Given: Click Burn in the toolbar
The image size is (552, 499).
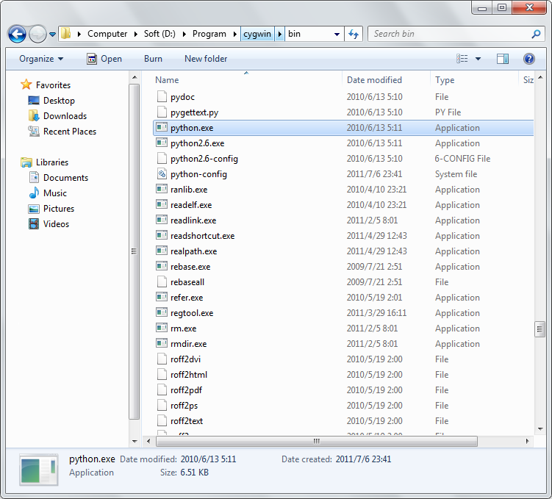Looking at the screenshot, I should click(153, 59).
